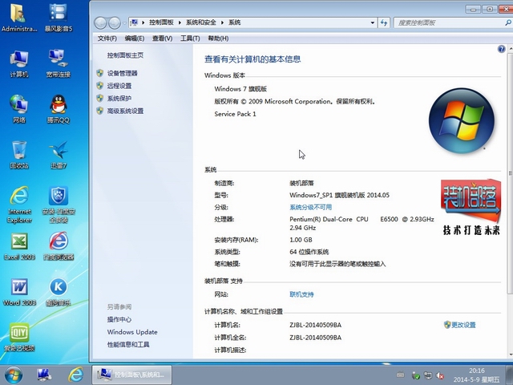This screenshot has width=513, height=385.
Task: Open 系统保护 from the sidebar
Action: tap(119, 98)
